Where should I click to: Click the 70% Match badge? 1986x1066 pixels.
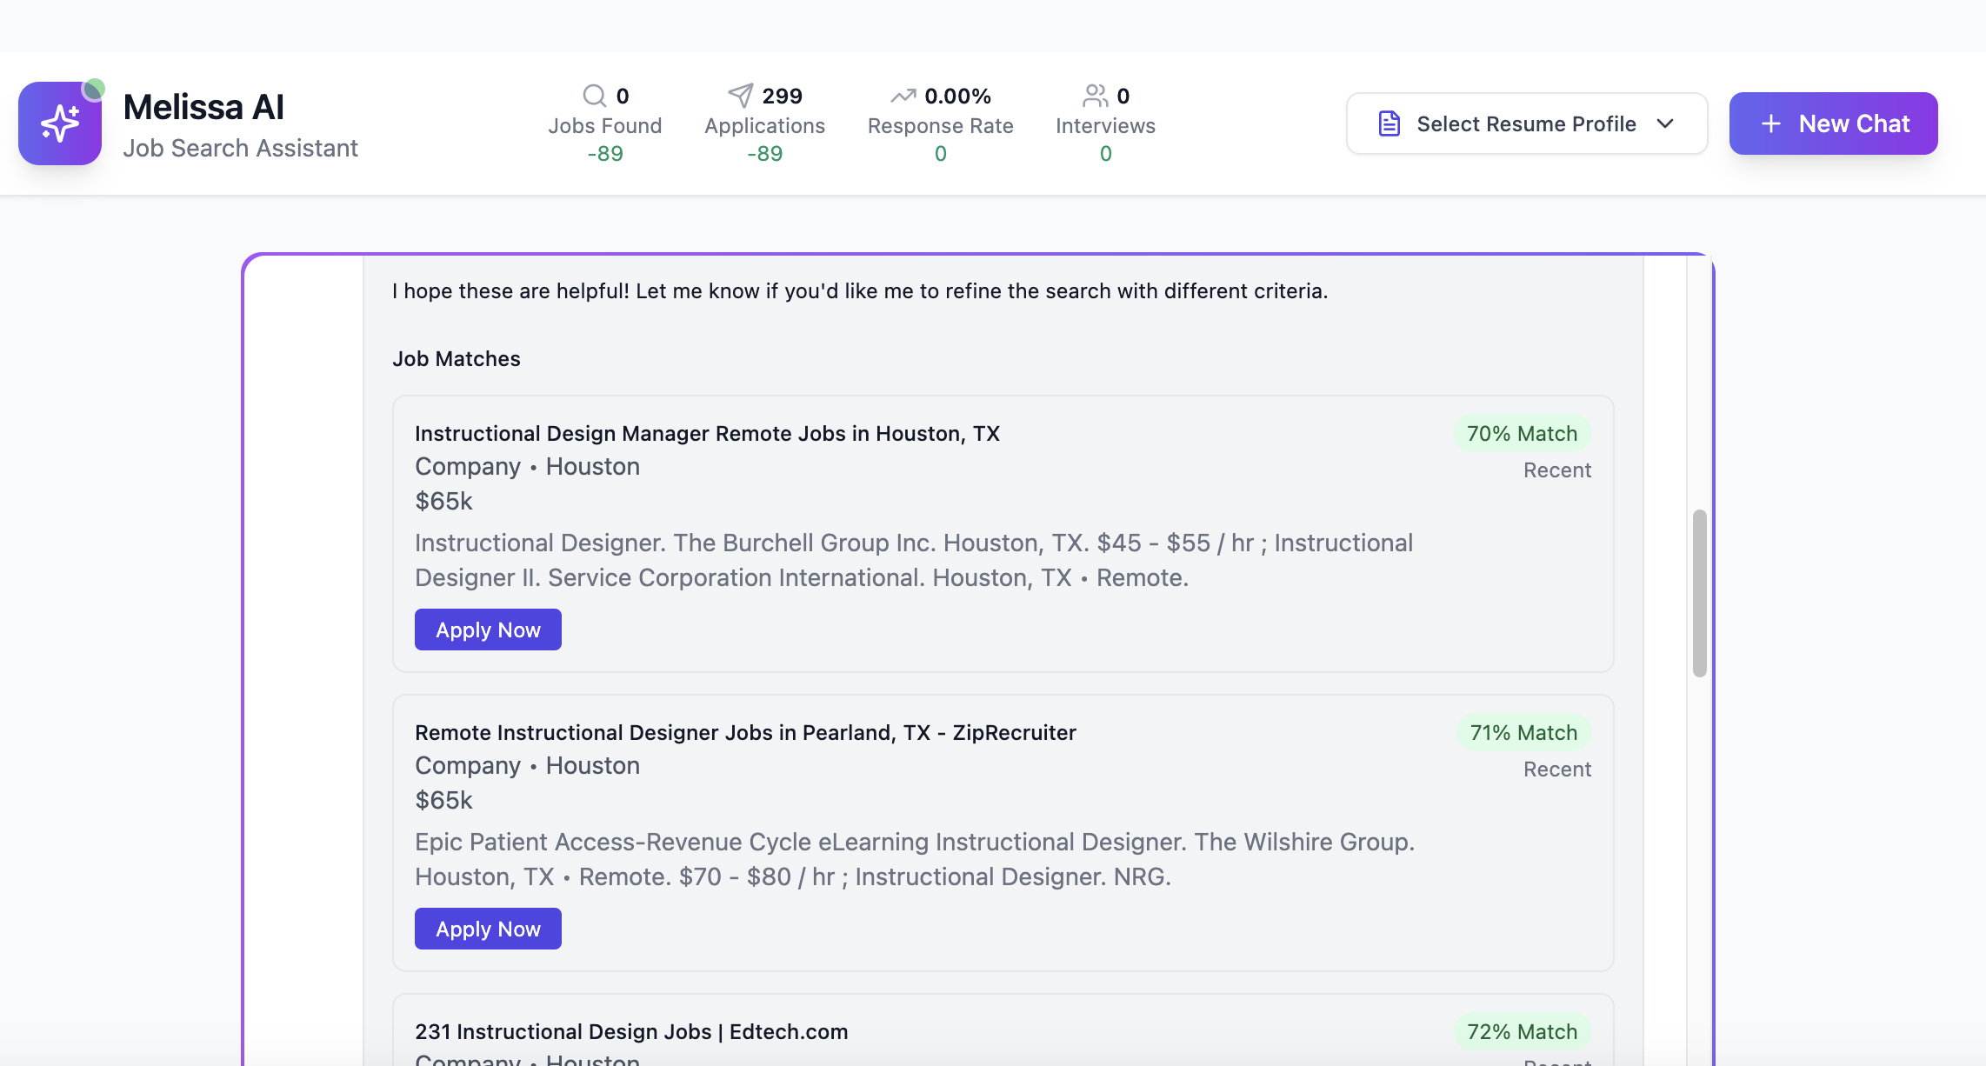1522,433
